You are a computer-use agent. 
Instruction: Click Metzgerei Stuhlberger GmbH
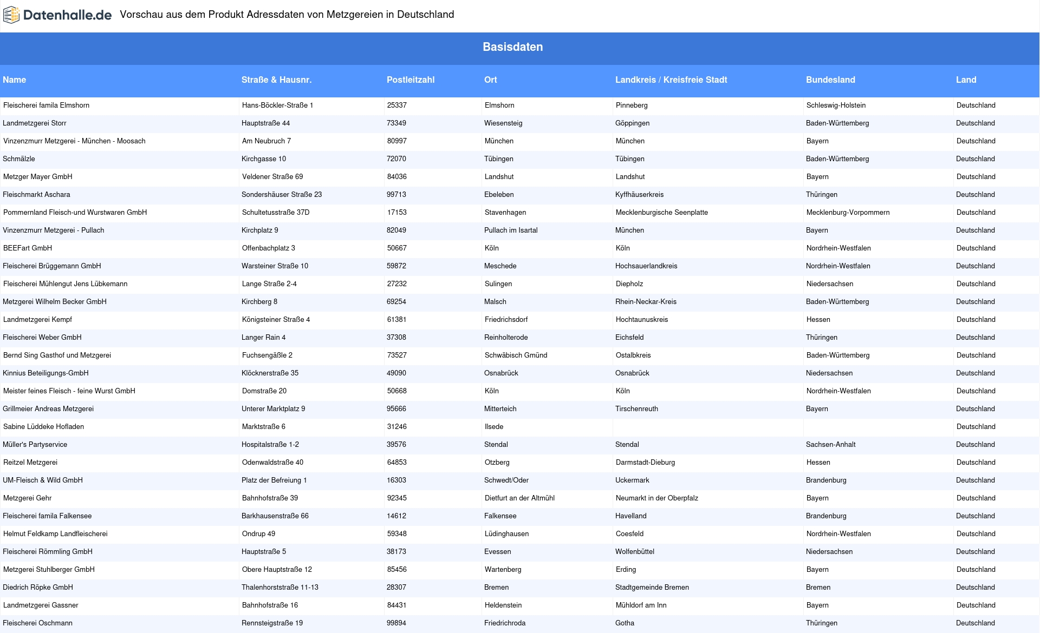pyautogui.click(x=49, y=570)
